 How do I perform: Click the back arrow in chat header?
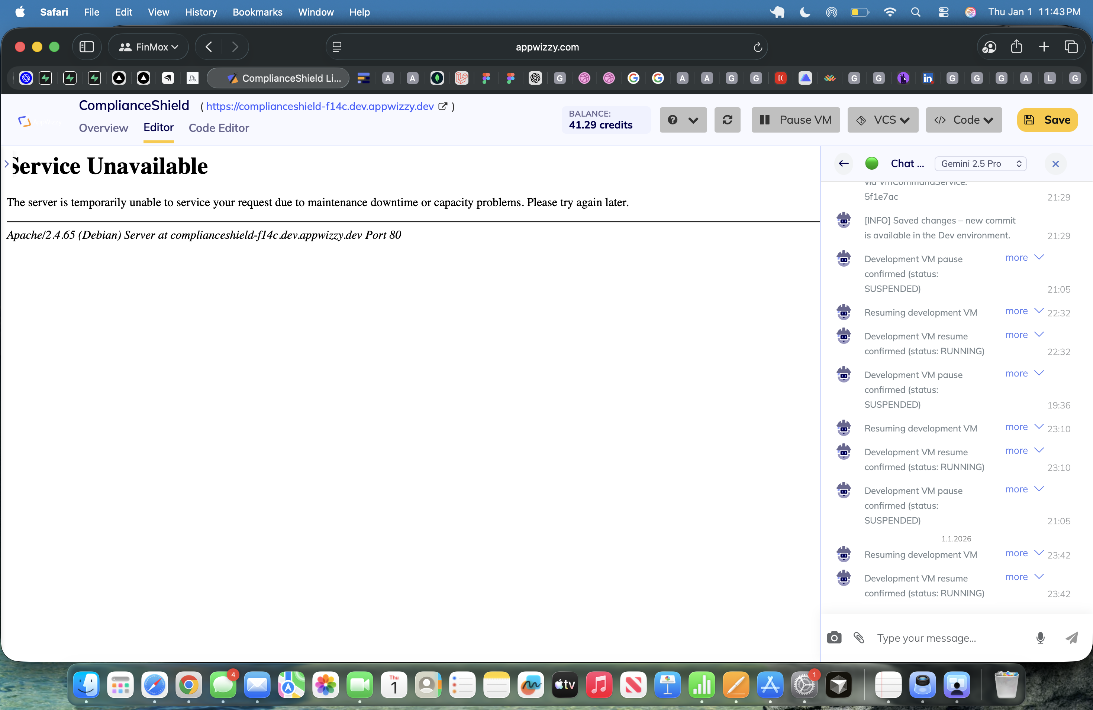click(x=843, y=164)
